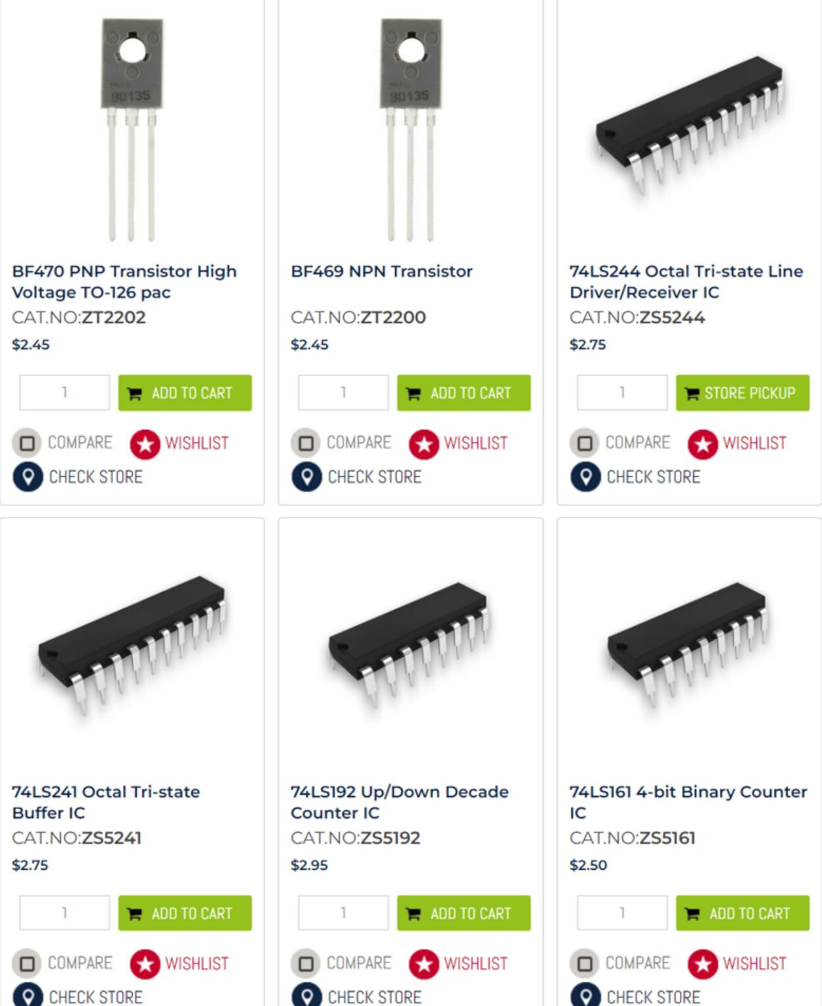Tick the Compare checkbox for BF470 PNP Transistor
The image size is (822, 1006).
click(27, 443)
